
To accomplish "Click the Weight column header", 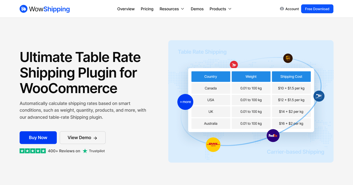I will (251, 76).
